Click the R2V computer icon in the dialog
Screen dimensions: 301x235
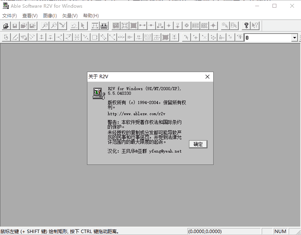coord(99,94)
